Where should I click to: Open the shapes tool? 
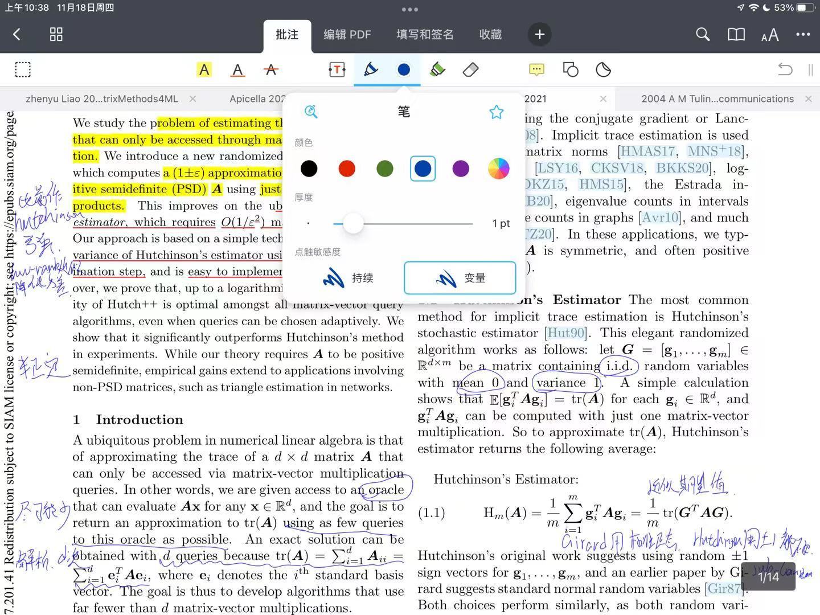click(x=571, y=69)
